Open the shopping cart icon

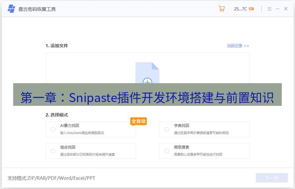coord(222,9)
